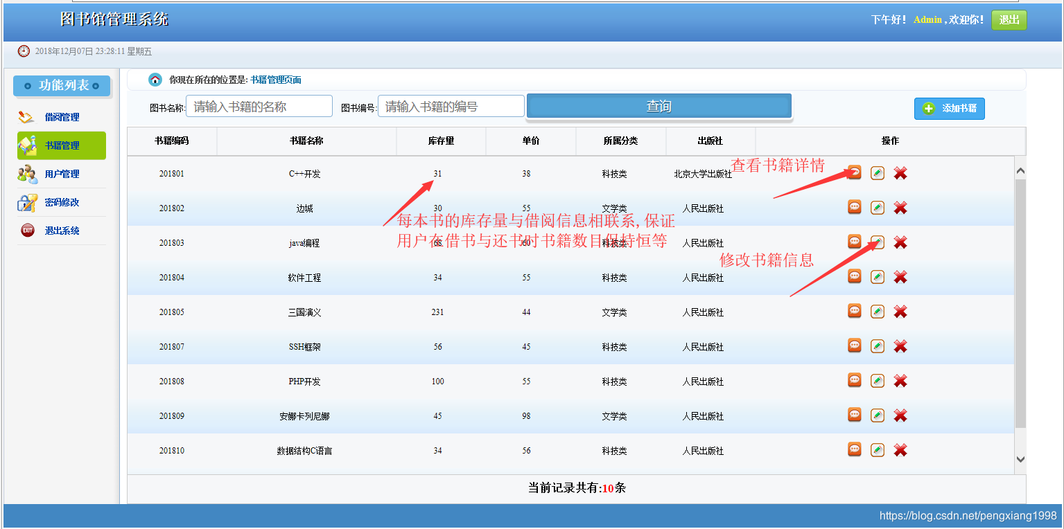Click the table scrollbar down arrow
The width and height of the screenshot is (1064, 529).
tap(1020, 458)
